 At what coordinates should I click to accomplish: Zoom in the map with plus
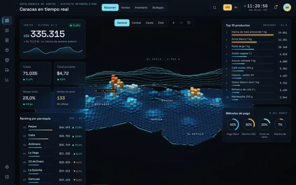click(x=173, y=23)
